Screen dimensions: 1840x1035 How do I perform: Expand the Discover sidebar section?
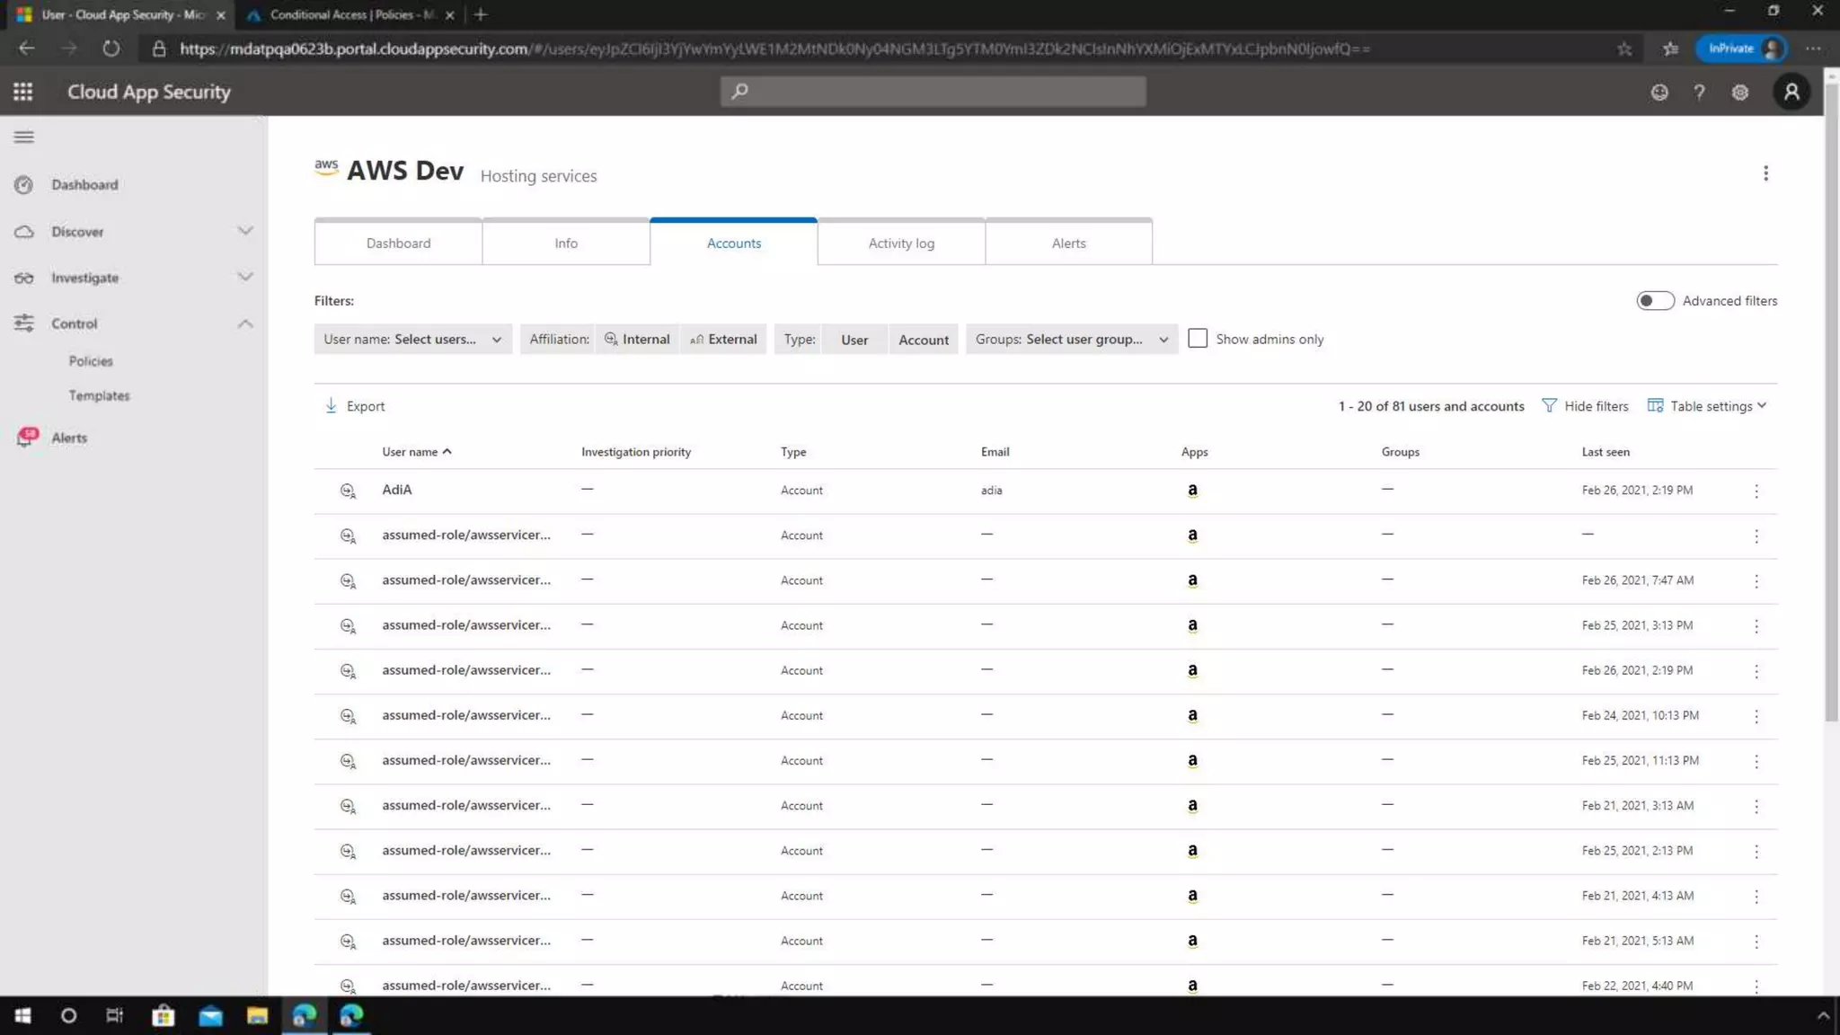[x=245, y=231]
